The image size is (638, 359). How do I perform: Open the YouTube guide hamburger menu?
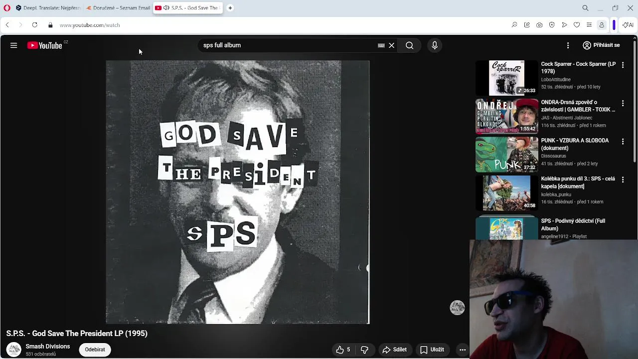[13, 45]
